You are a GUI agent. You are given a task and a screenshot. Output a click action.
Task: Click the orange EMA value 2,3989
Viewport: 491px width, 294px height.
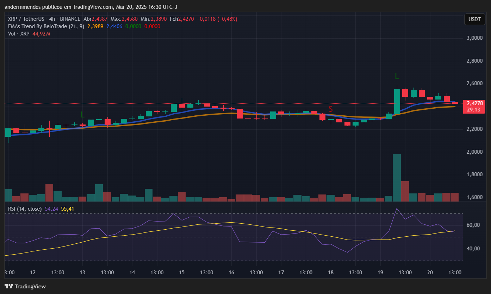95,26
